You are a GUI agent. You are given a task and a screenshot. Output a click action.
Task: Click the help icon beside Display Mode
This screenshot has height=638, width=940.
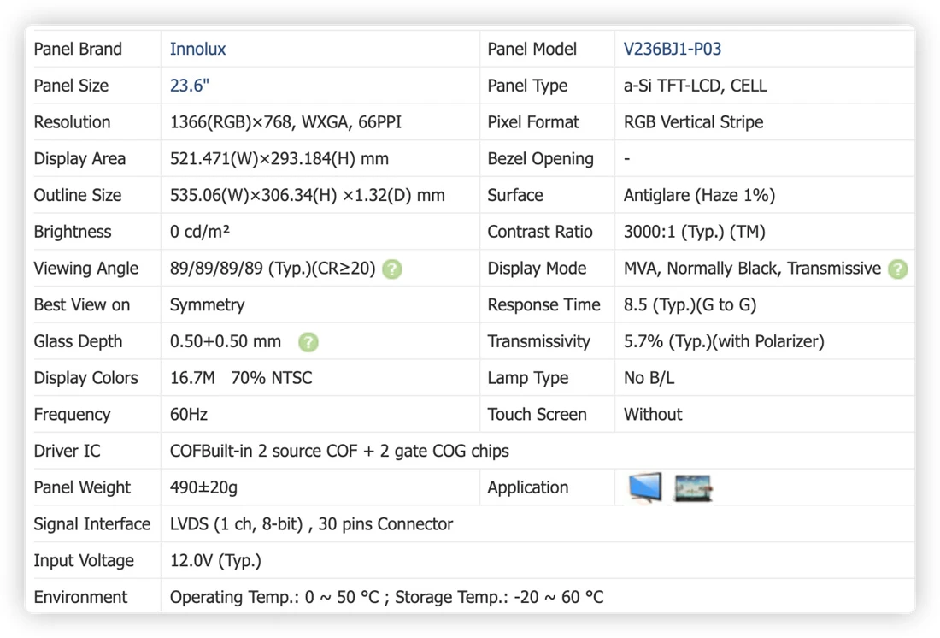(x=897, y=269)
